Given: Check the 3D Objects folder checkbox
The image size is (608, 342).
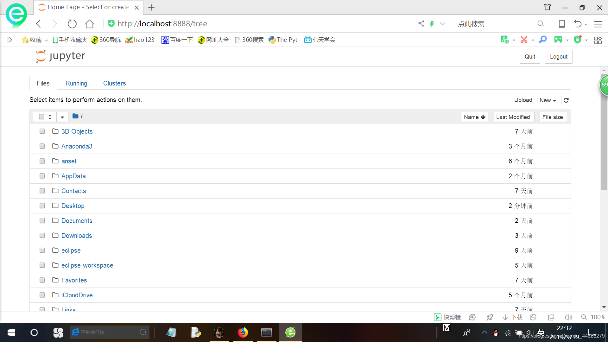Looking at the screenshot, I should click(x=42, y=131).
